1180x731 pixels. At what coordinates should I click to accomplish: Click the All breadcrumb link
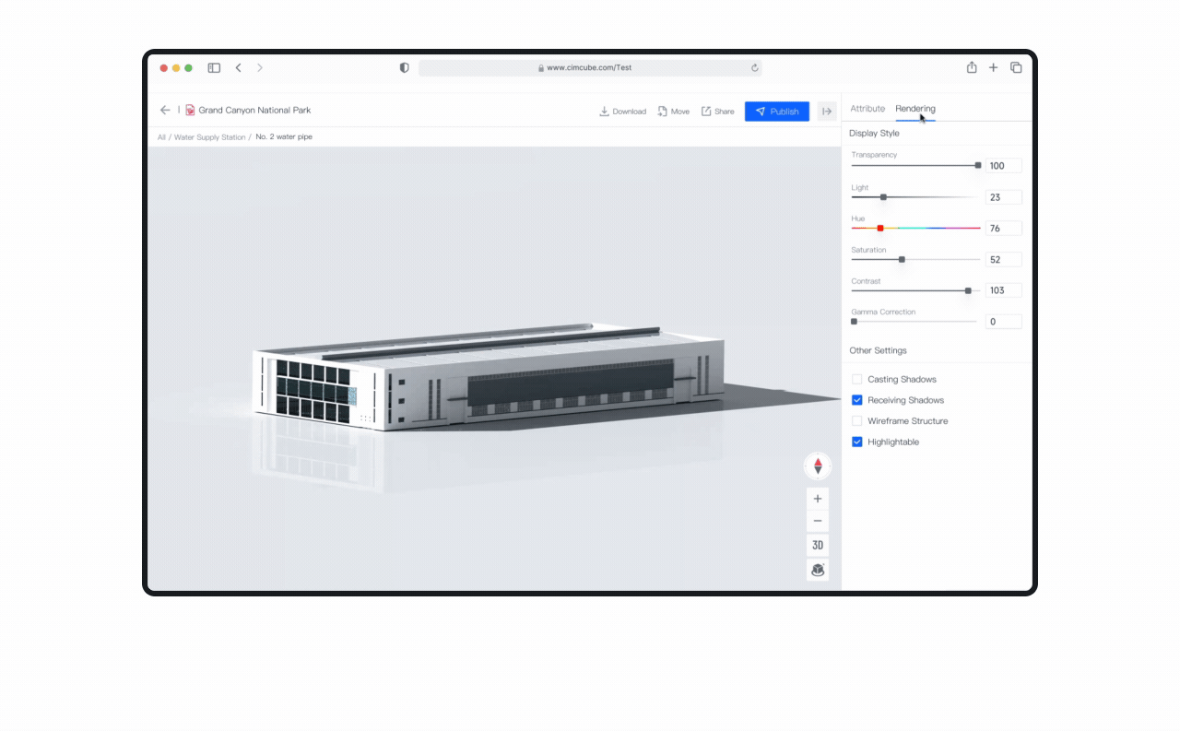(161, 137)
